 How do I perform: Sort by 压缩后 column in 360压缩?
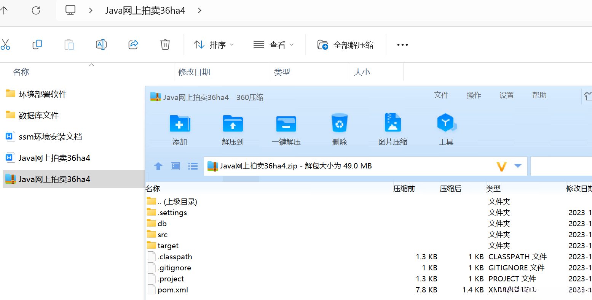click(x=450, y=189)
